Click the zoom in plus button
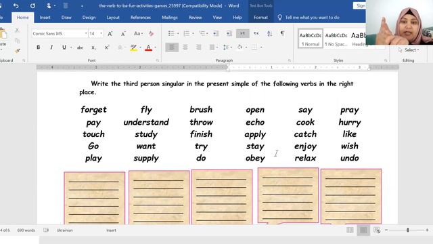 coord(427,230)
